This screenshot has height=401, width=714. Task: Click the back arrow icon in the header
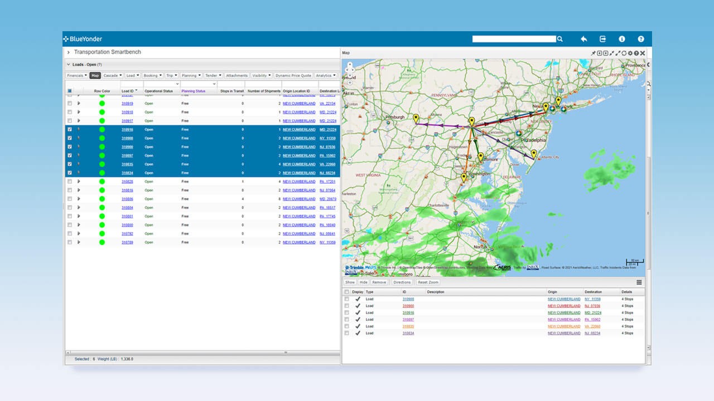(583, 38)
